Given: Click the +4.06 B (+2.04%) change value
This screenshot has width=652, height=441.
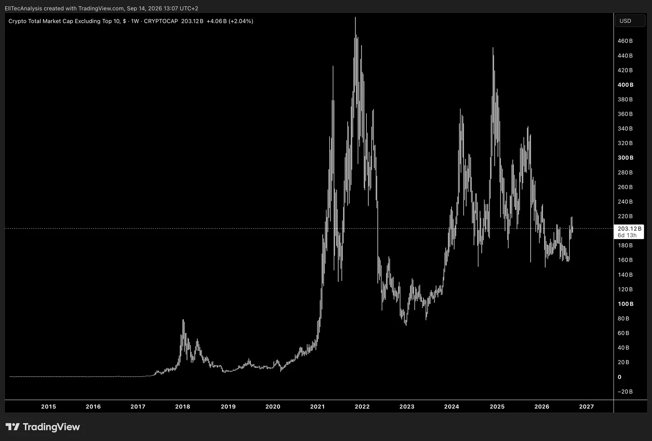Looking at the screenshot, I should pos(230,21).
